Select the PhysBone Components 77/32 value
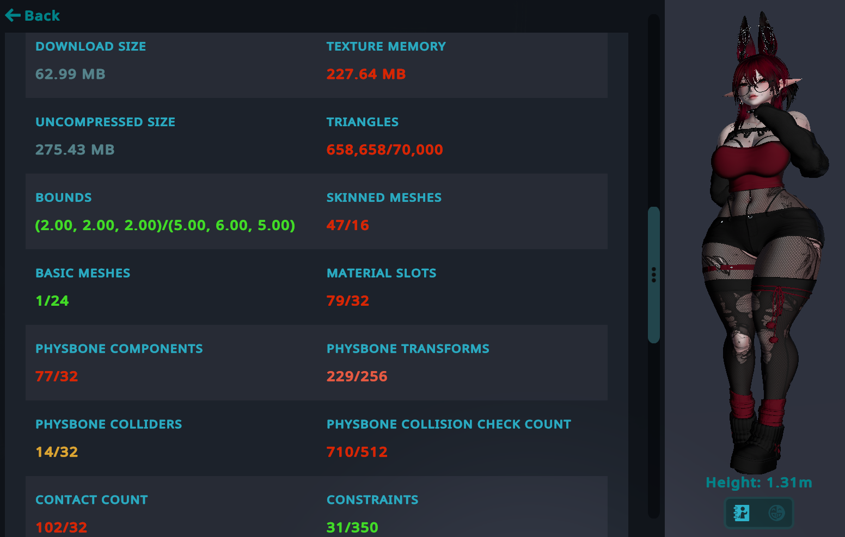The width and height of the screenshot is (845, 537). coord(57,376)
